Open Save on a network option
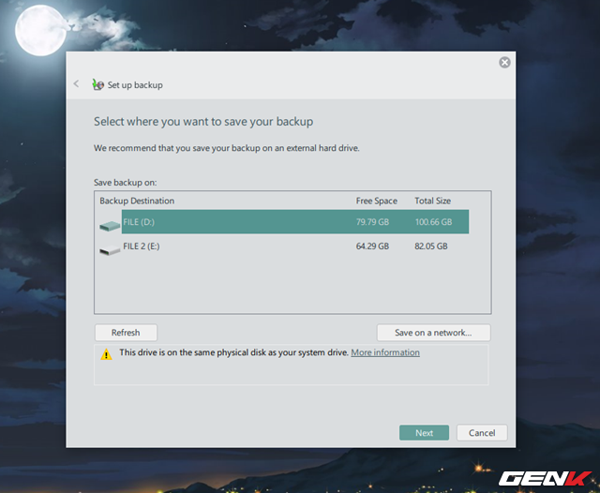 pyautogui.click(x=433, y=333)
